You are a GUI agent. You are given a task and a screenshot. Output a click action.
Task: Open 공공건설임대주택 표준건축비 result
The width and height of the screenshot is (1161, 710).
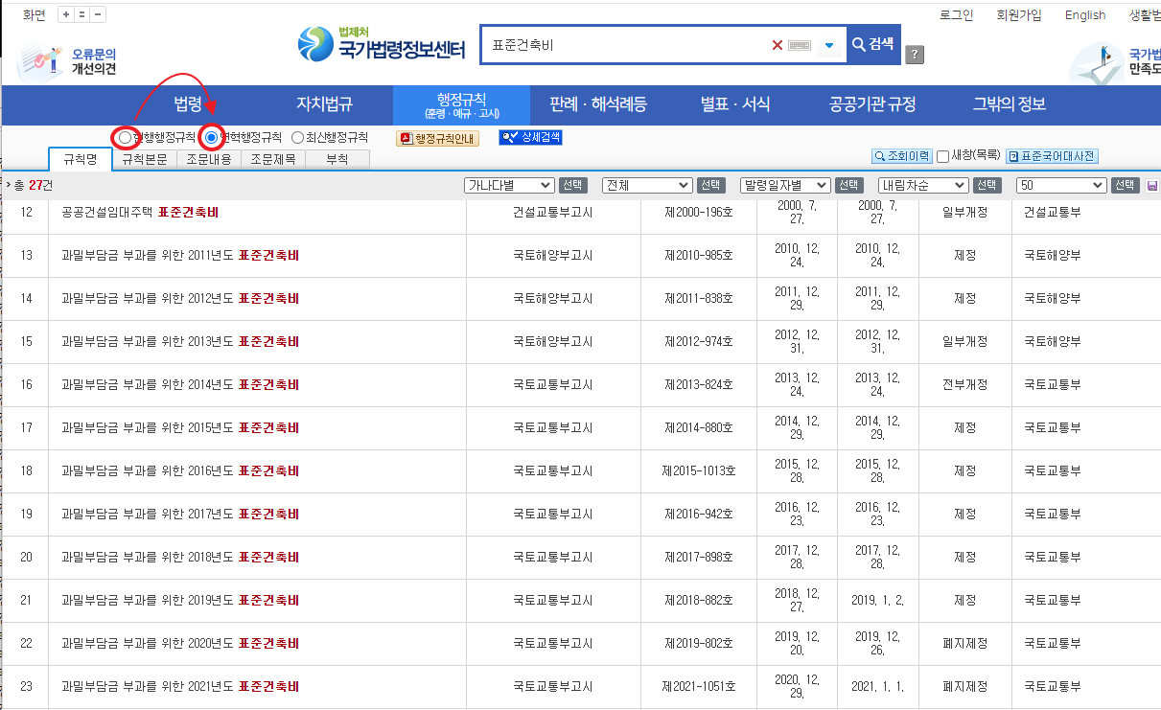(140, 212)
